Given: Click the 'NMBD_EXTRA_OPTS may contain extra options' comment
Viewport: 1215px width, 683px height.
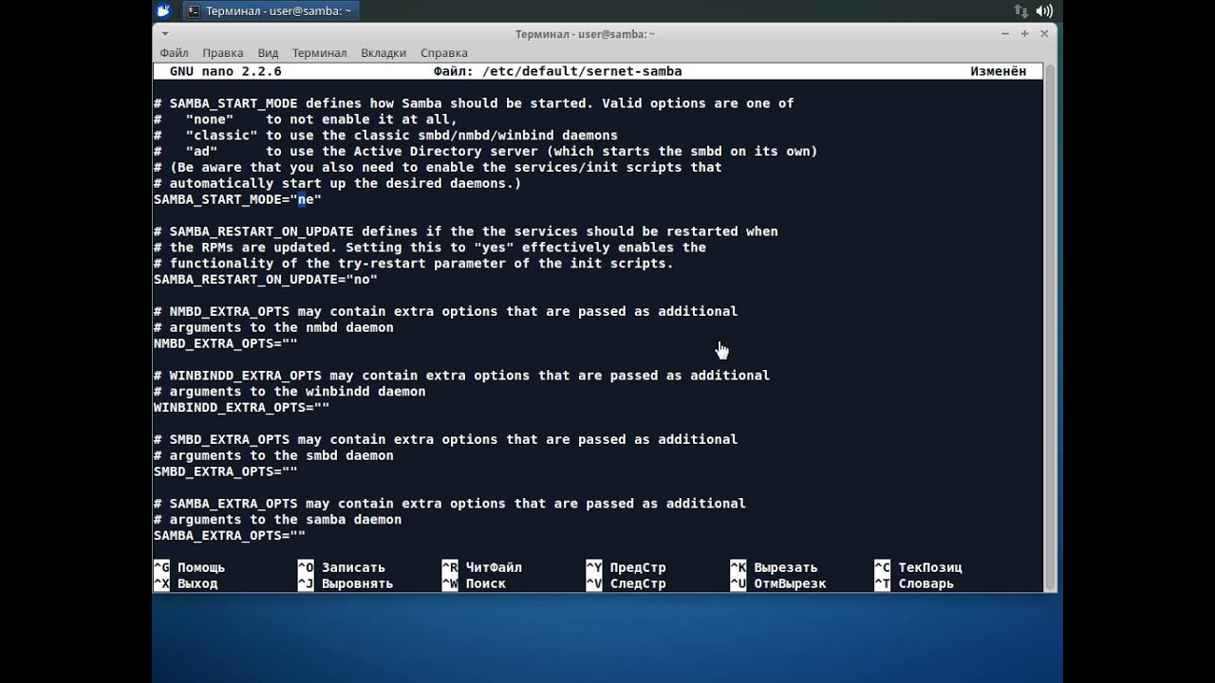Looking at the screenshot, I should [x=446, y=311].
